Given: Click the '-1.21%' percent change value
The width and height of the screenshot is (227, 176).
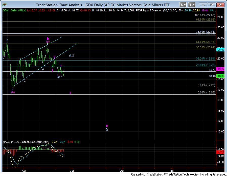Looking at the screenshot, I should pos(51,10).
